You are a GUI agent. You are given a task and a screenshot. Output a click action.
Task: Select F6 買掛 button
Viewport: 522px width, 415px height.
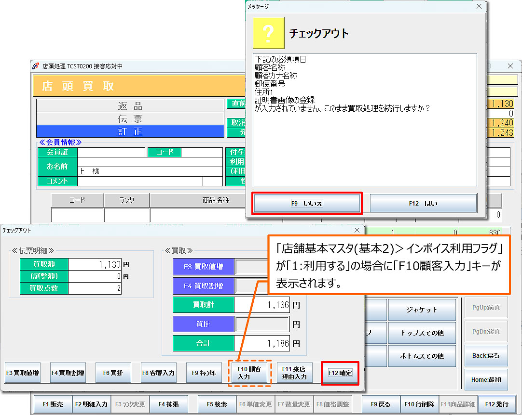113,373
